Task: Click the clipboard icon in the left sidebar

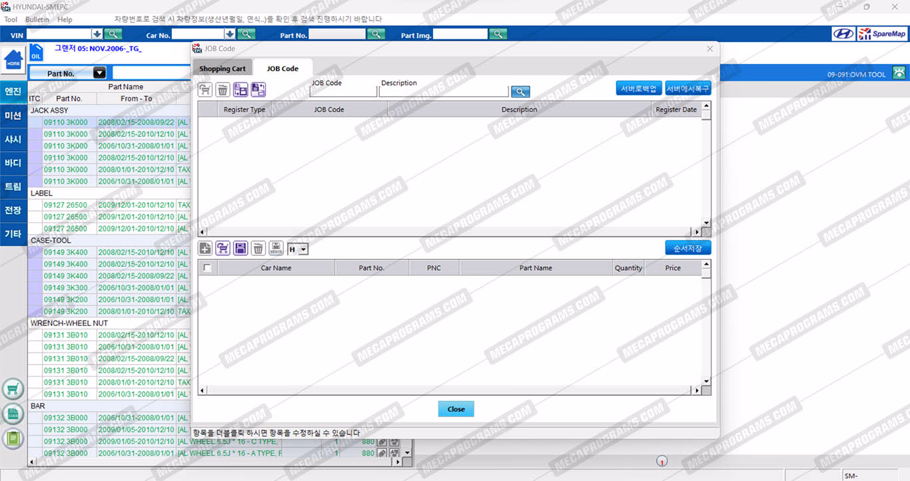Action: coord(13,438)
